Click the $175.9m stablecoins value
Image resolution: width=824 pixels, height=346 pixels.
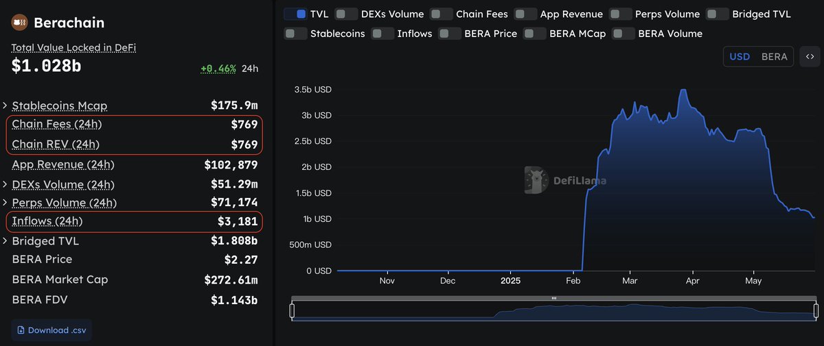tap(234, 106)
